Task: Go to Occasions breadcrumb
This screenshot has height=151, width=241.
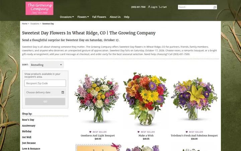Action: click(35, 24)
